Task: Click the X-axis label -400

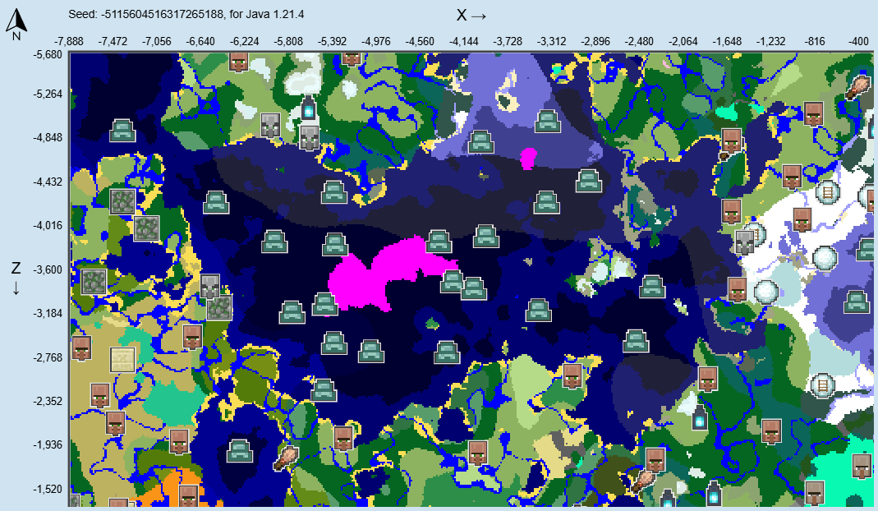Action: [x=858, y=41]
